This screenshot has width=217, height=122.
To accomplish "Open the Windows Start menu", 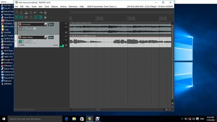I will point(4,119).
